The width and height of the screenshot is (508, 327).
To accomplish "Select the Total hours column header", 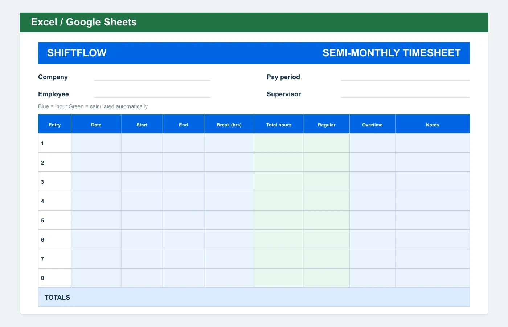I will (279, 124).
